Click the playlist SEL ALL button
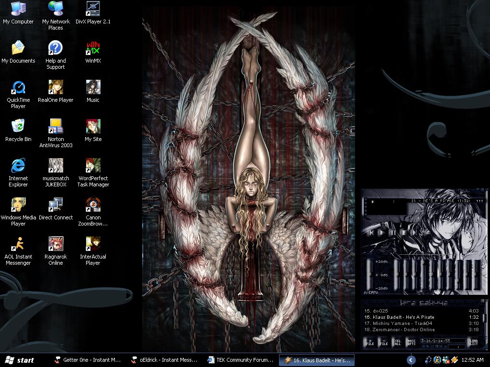Screen dimensions: 490x367 click(x=398, y=342)
